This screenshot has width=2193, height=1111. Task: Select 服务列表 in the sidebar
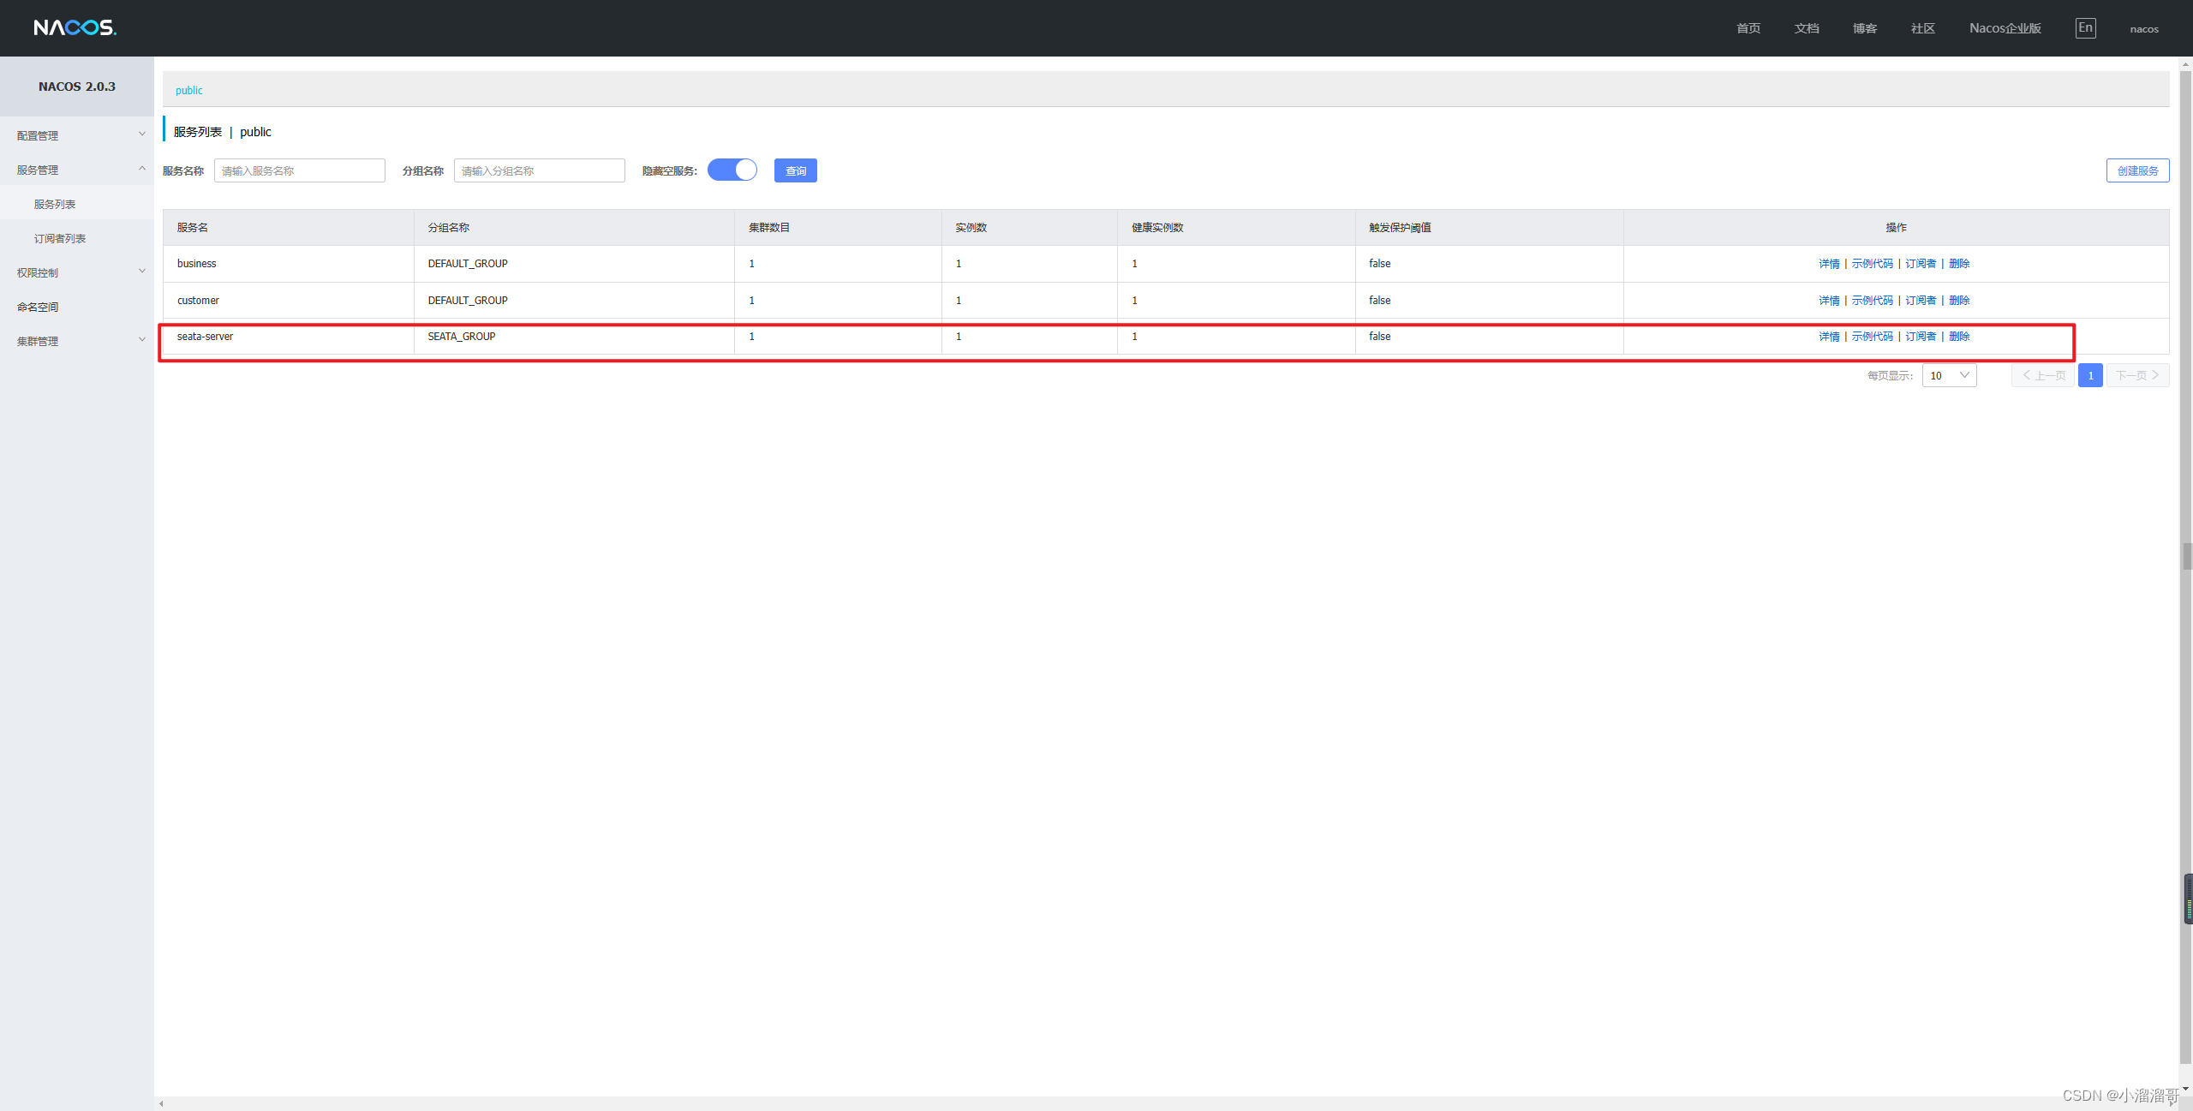(55, 204)
